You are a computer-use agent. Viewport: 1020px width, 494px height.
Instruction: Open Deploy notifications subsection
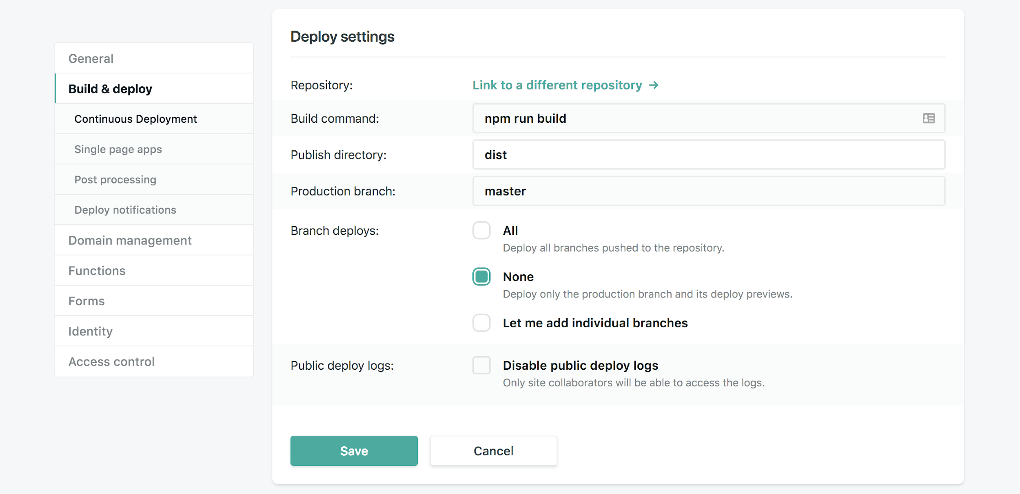tap(125, 210)
